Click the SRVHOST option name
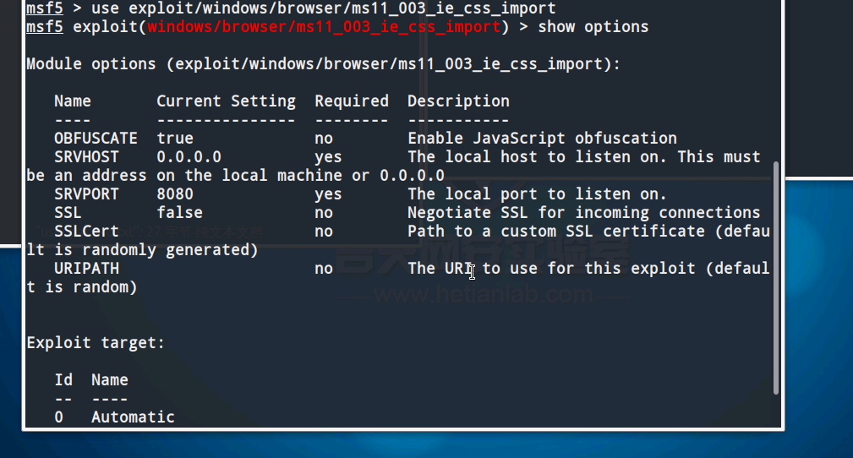Image resolution: width=853 pixels, height=458 pixels. pyautogui.click(x=86, y=156)
